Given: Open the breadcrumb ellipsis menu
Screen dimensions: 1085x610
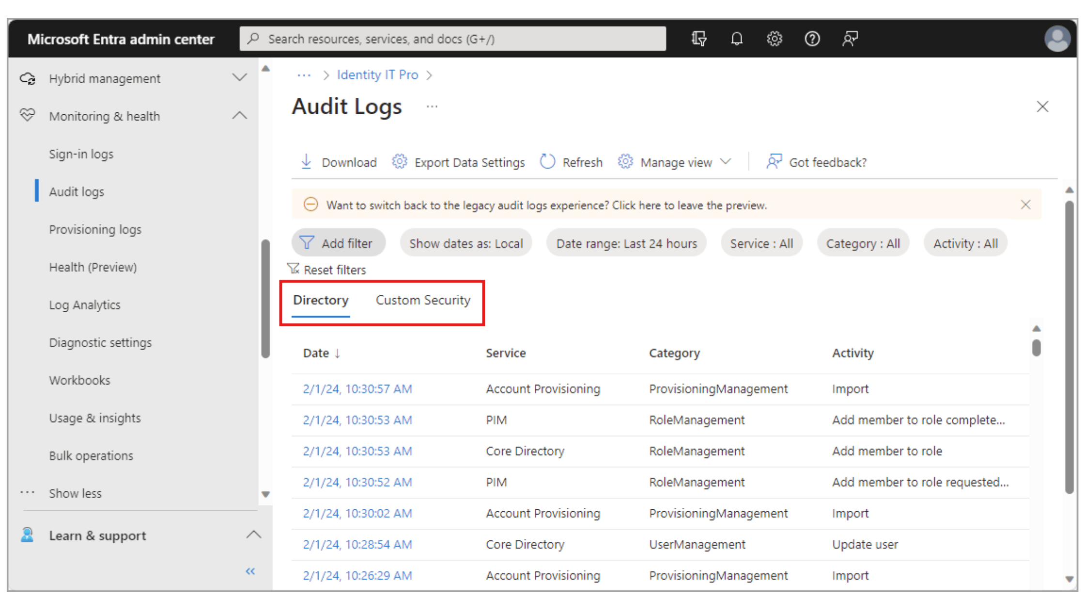Looking at the screenshot, I should pyautogui.click(x=304, y=75).
